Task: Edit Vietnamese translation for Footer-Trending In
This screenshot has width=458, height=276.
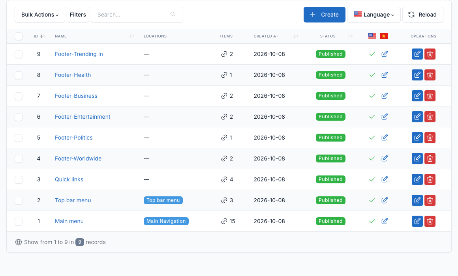Action: pyautogui.click(x=385, y=54)
